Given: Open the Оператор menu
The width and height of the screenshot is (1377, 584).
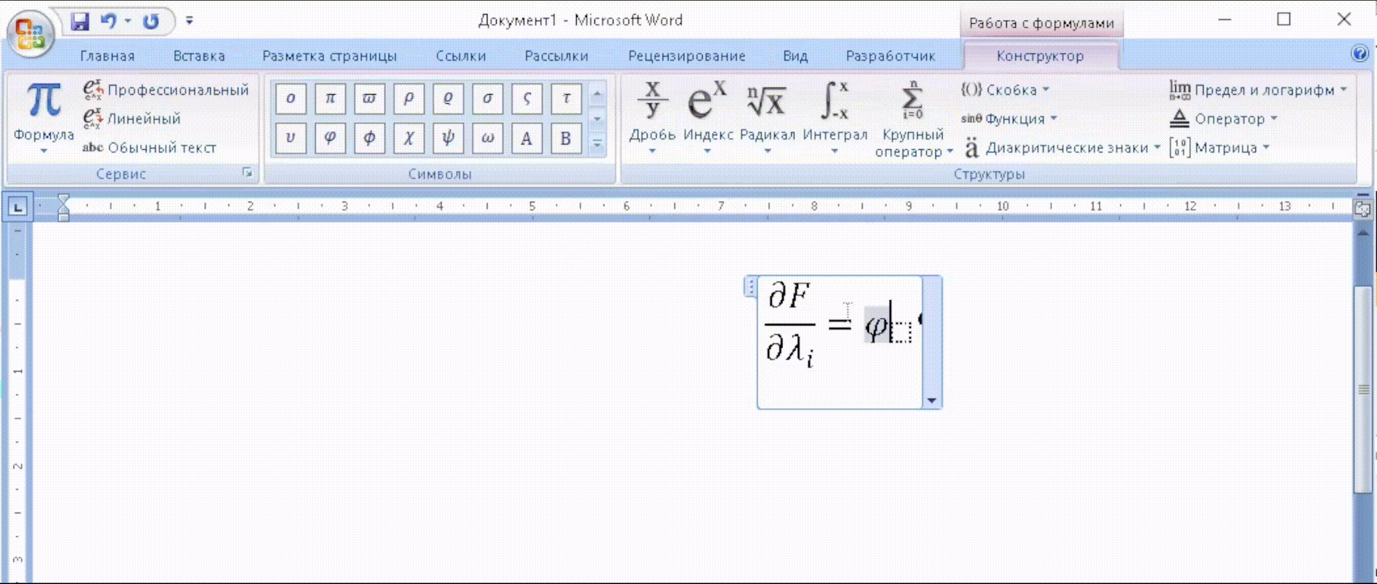Looking at the screenshot, I should (x=1223, y=119).
